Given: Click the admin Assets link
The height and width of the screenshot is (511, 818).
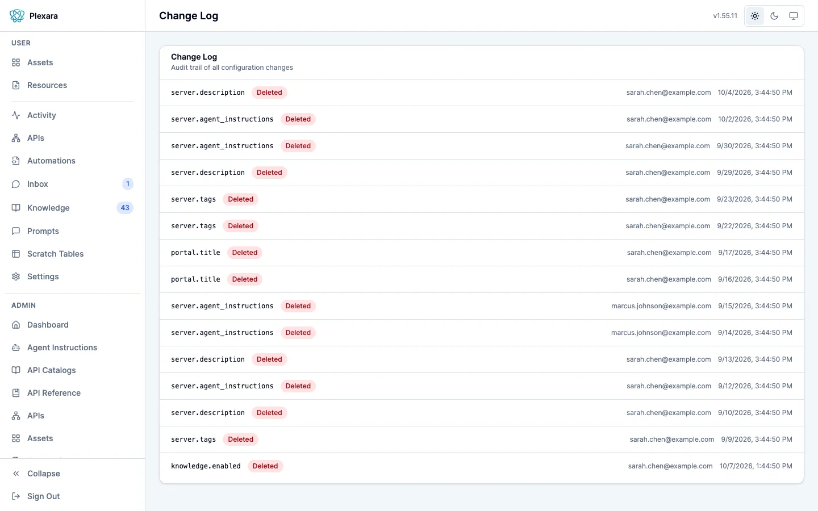Looking at the screenshot, I should pos(72,438).
